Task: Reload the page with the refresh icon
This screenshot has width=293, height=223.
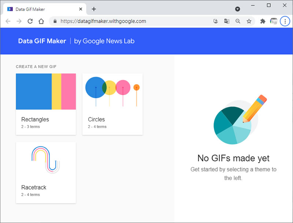Action: tap(30, 21)
